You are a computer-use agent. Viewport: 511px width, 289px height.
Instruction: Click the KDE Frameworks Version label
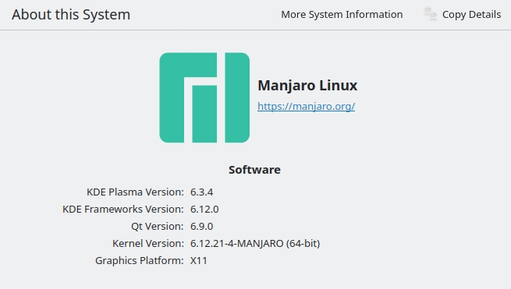123,210
